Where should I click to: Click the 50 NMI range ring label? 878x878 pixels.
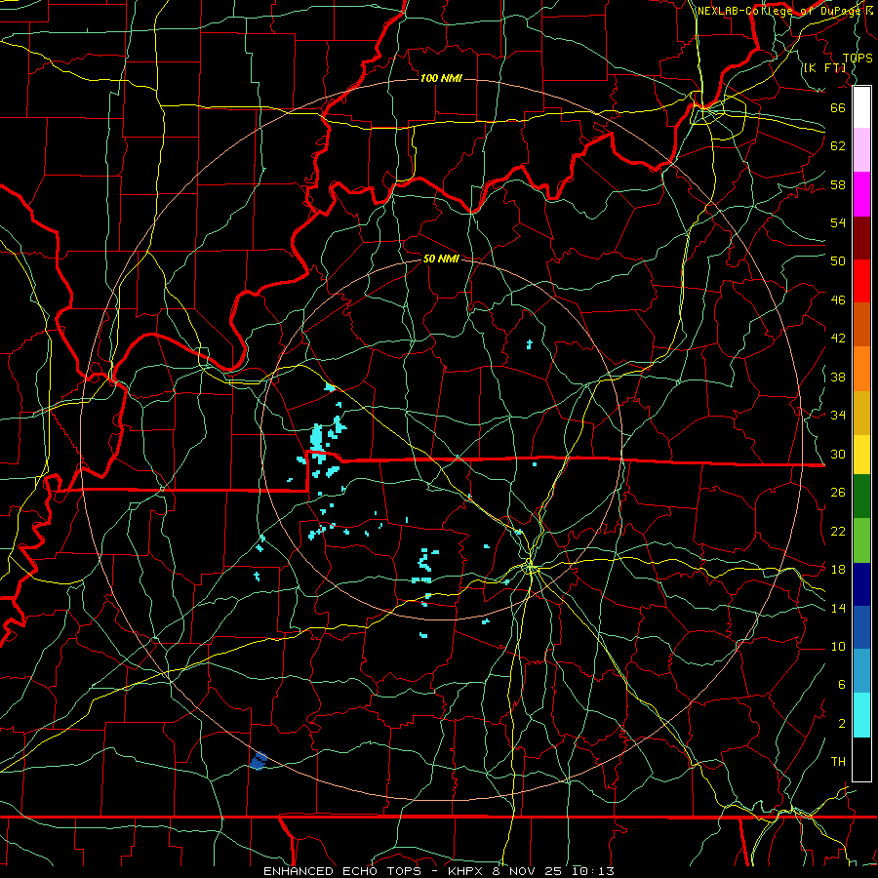441,259
